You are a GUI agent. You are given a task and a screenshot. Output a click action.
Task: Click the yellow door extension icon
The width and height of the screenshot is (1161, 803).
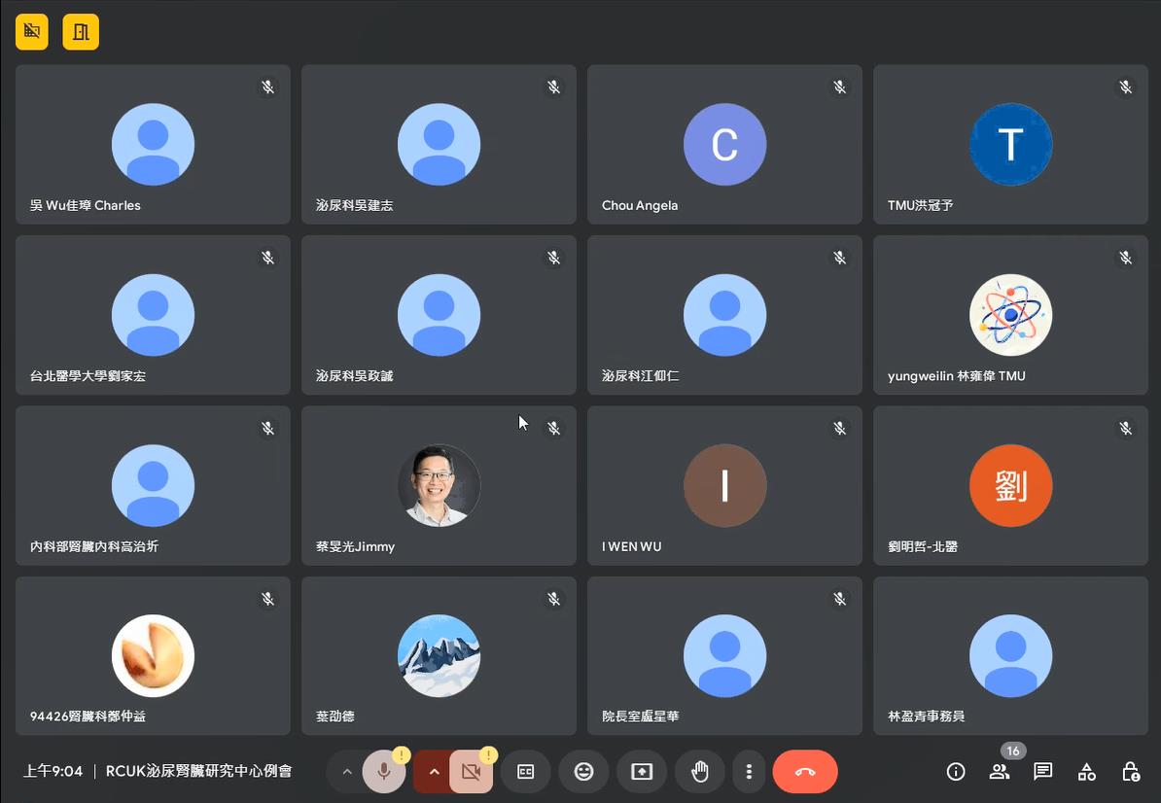click(81, 32)
